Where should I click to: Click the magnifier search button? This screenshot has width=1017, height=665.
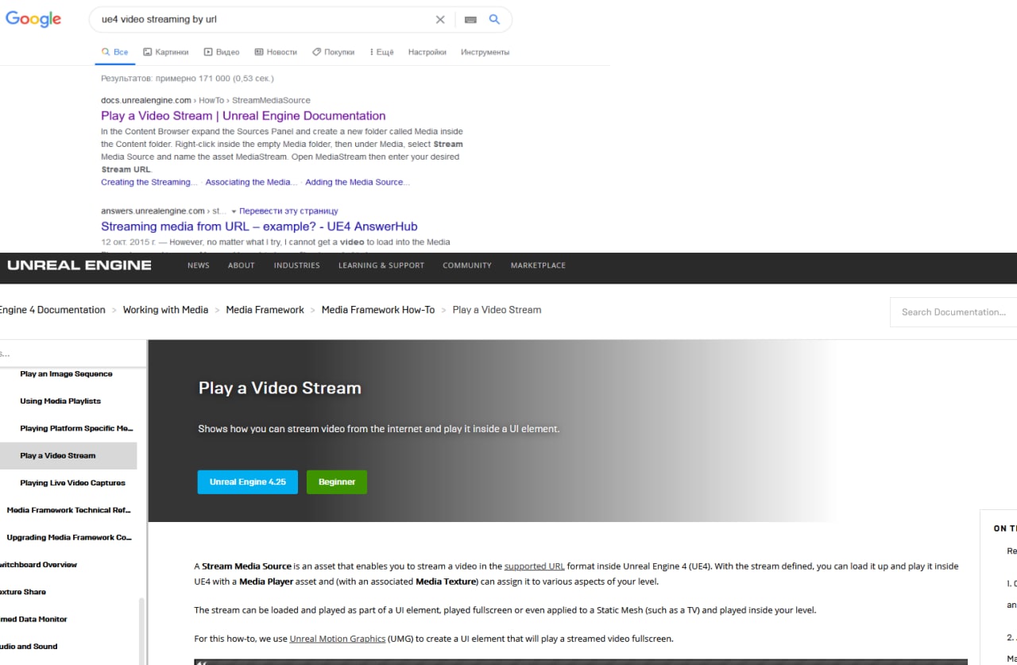click(x=494, y=19)
